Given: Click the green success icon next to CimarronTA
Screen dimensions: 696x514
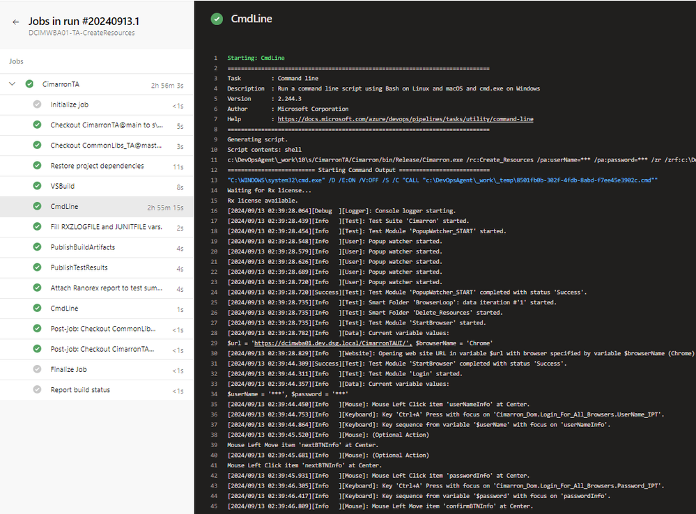Looking at the screenshot, I should [29, 84].
